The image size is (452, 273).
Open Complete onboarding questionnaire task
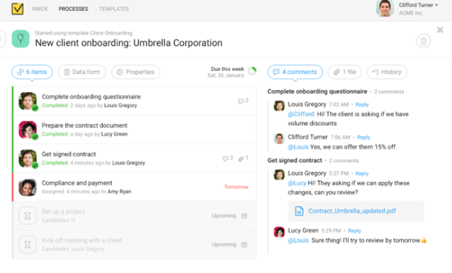click(134, 101)
